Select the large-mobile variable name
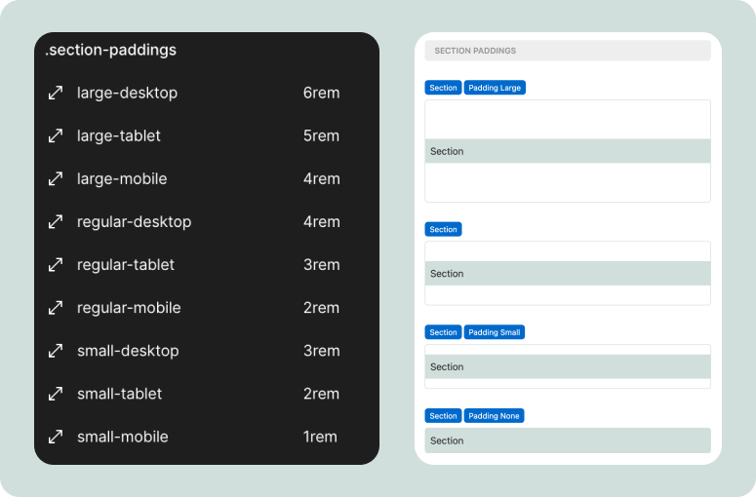The image size is (756, 497). [122, 178]
